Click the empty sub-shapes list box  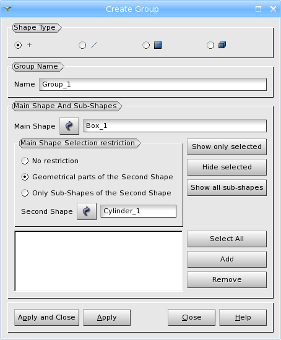[98, 261]
